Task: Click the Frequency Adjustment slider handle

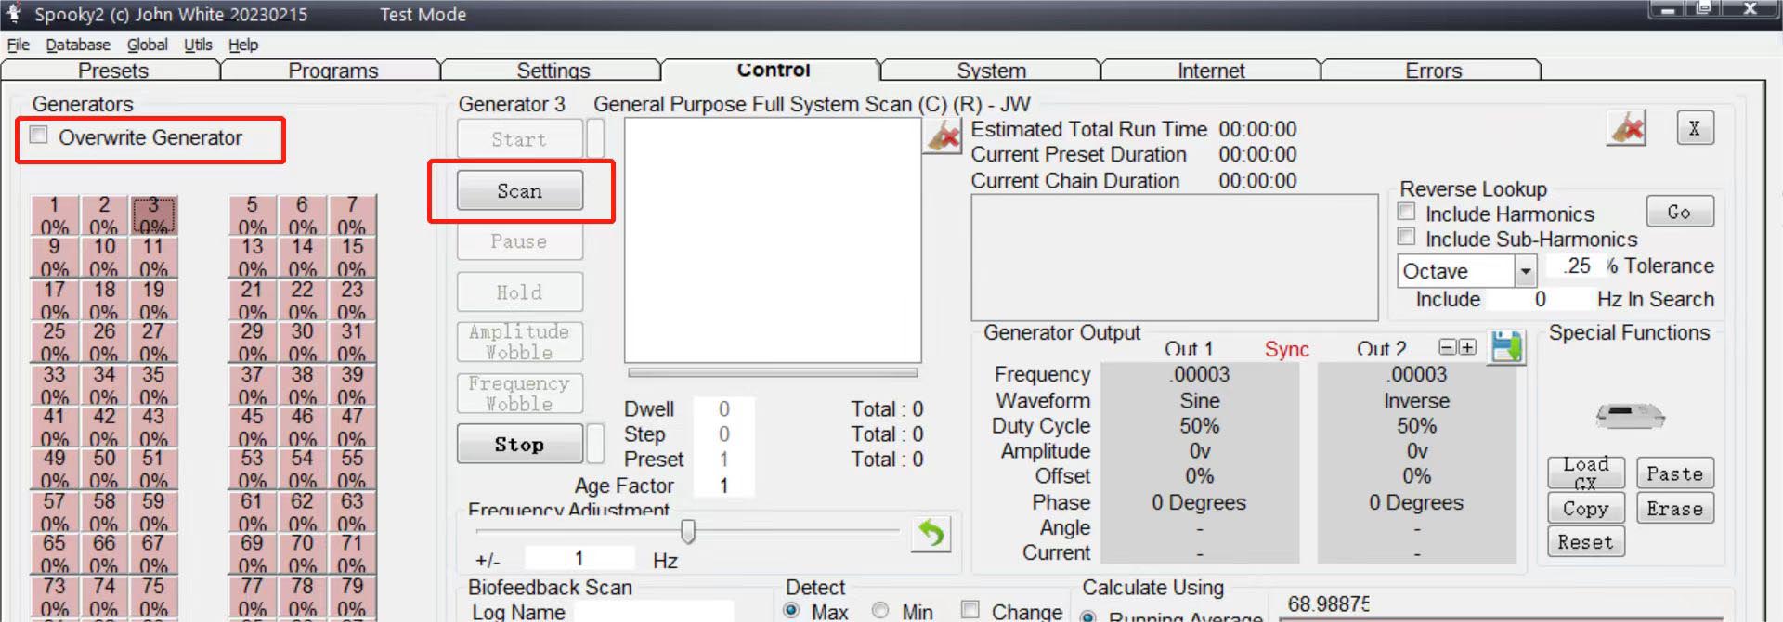Action: pos(688,531)
